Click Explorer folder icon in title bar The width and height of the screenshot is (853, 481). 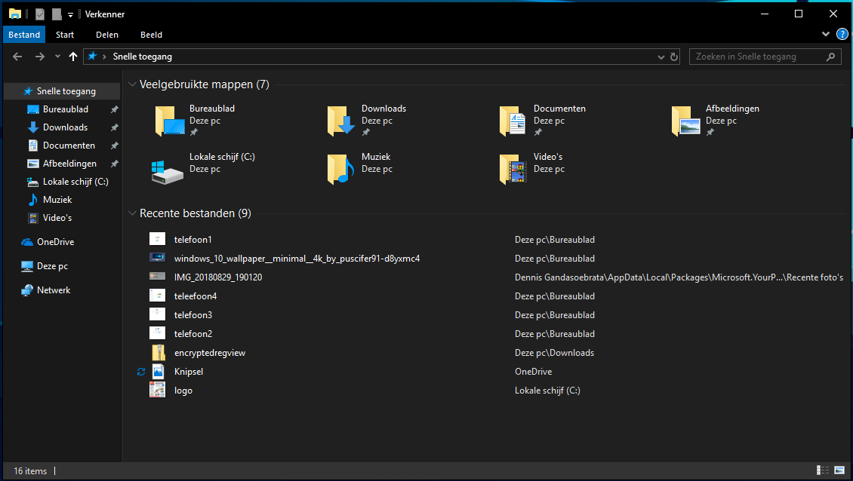coord(14,14)
